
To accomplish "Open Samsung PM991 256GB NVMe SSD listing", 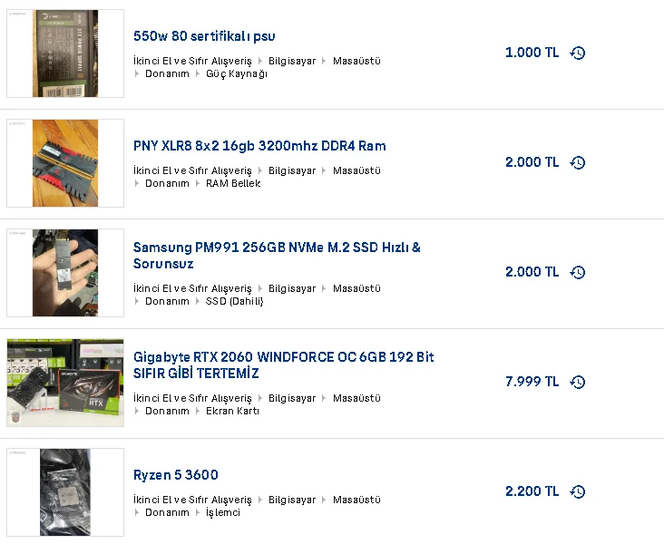I will coord(277,256).
